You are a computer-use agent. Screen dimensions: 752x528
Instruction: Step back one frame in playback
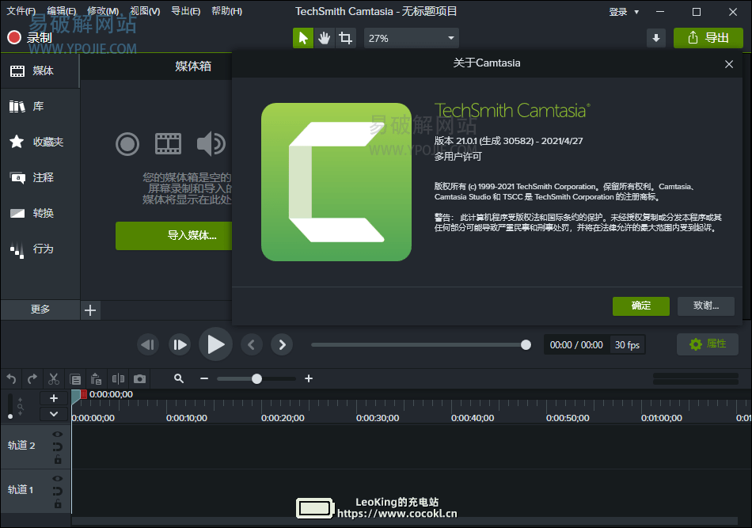(148, 345)
